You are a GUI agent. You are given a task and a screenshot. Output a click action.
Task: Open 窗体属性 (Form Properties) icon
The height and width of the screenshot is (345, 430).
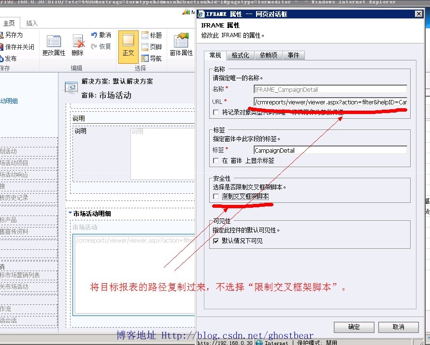click(181, 40)
